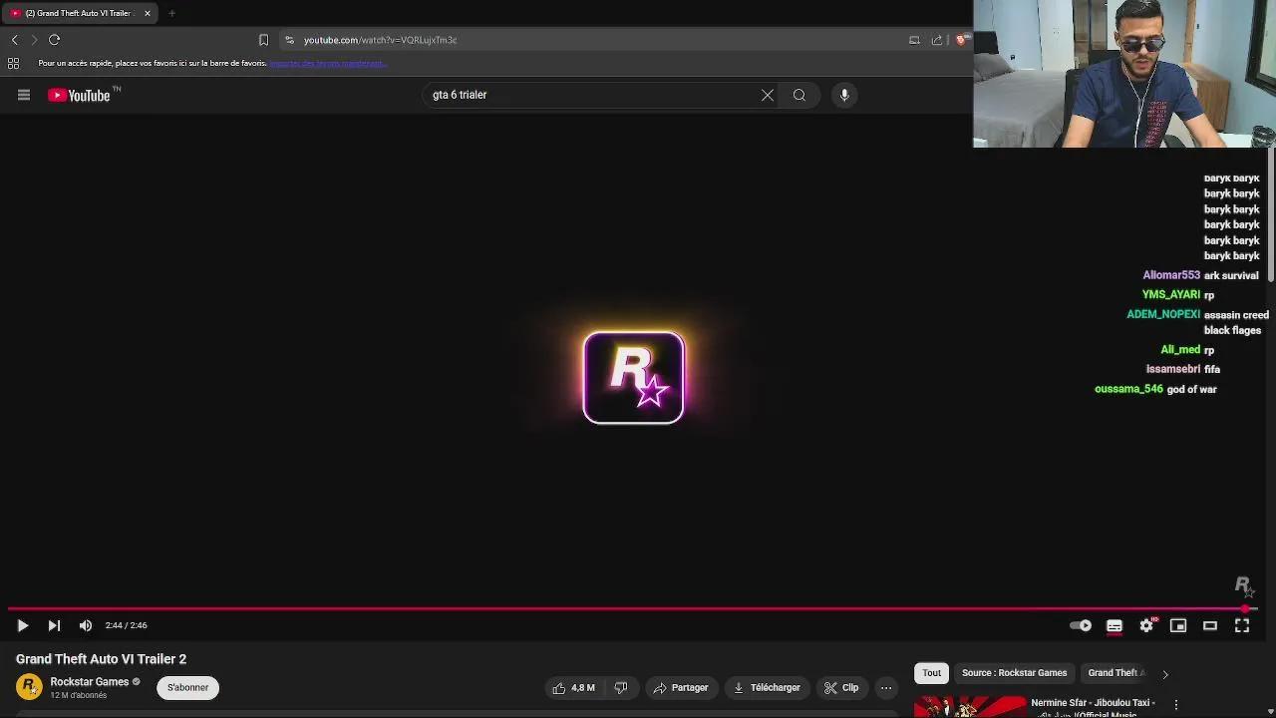Open options menu for Nermine Sfar video

(1176, 706)
